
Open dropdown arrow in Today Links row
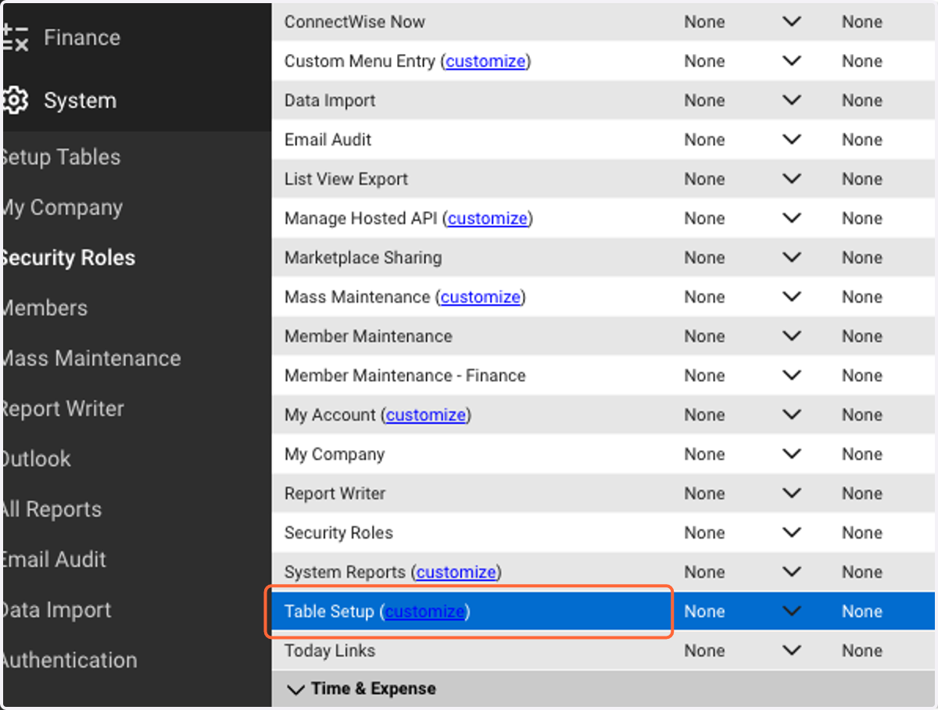click(x=792, y=651)
